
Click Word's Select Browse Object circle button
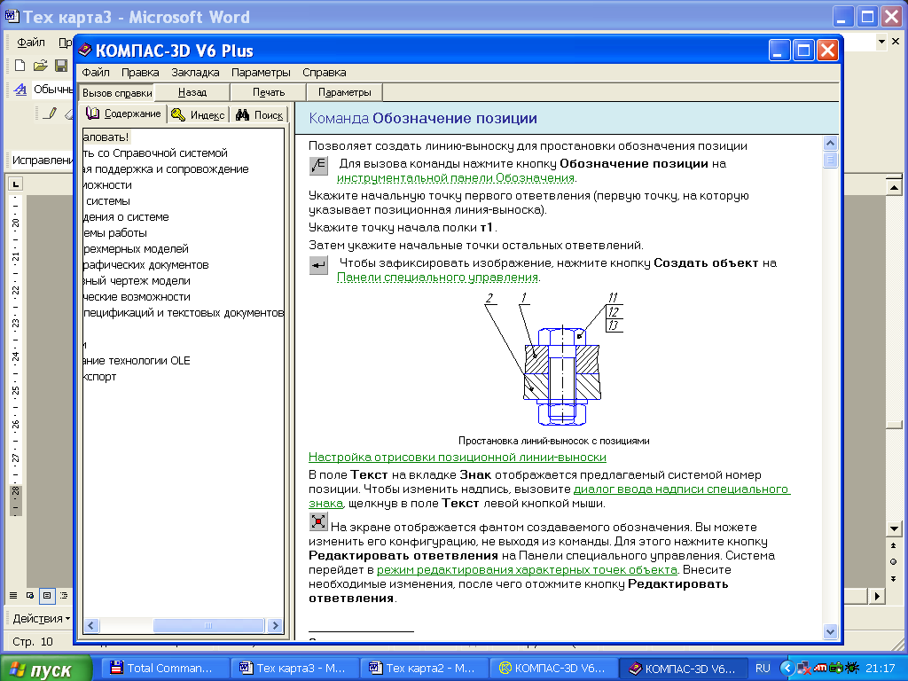pyautogui.click(x=894, y=561)
